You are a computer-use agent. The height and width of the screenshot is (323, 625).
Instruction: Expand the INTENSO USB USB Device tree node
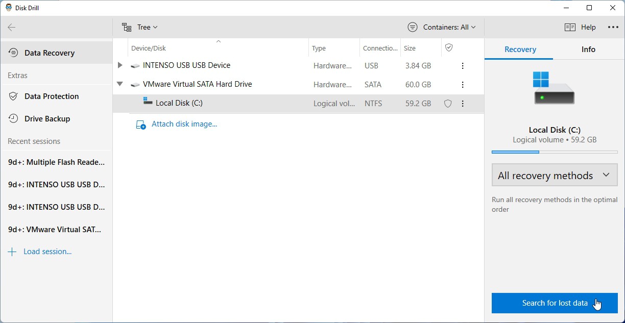[120, 65]
